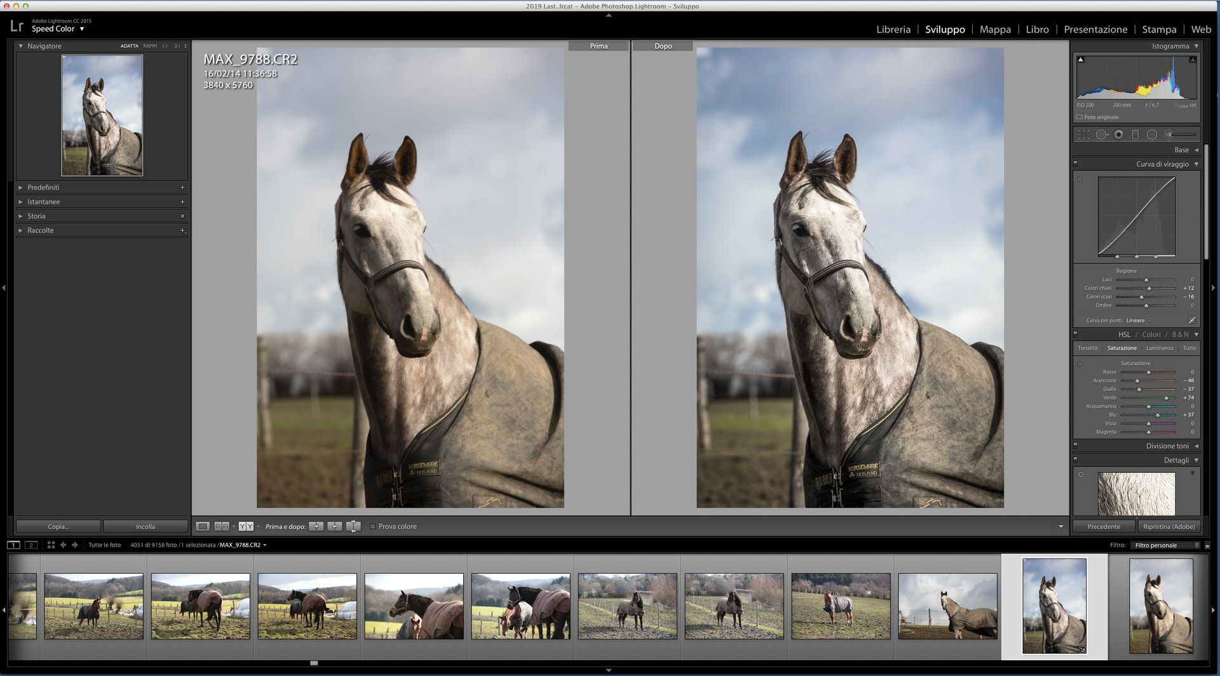
Task: Select the radial filter tool
Action: 1151,135
